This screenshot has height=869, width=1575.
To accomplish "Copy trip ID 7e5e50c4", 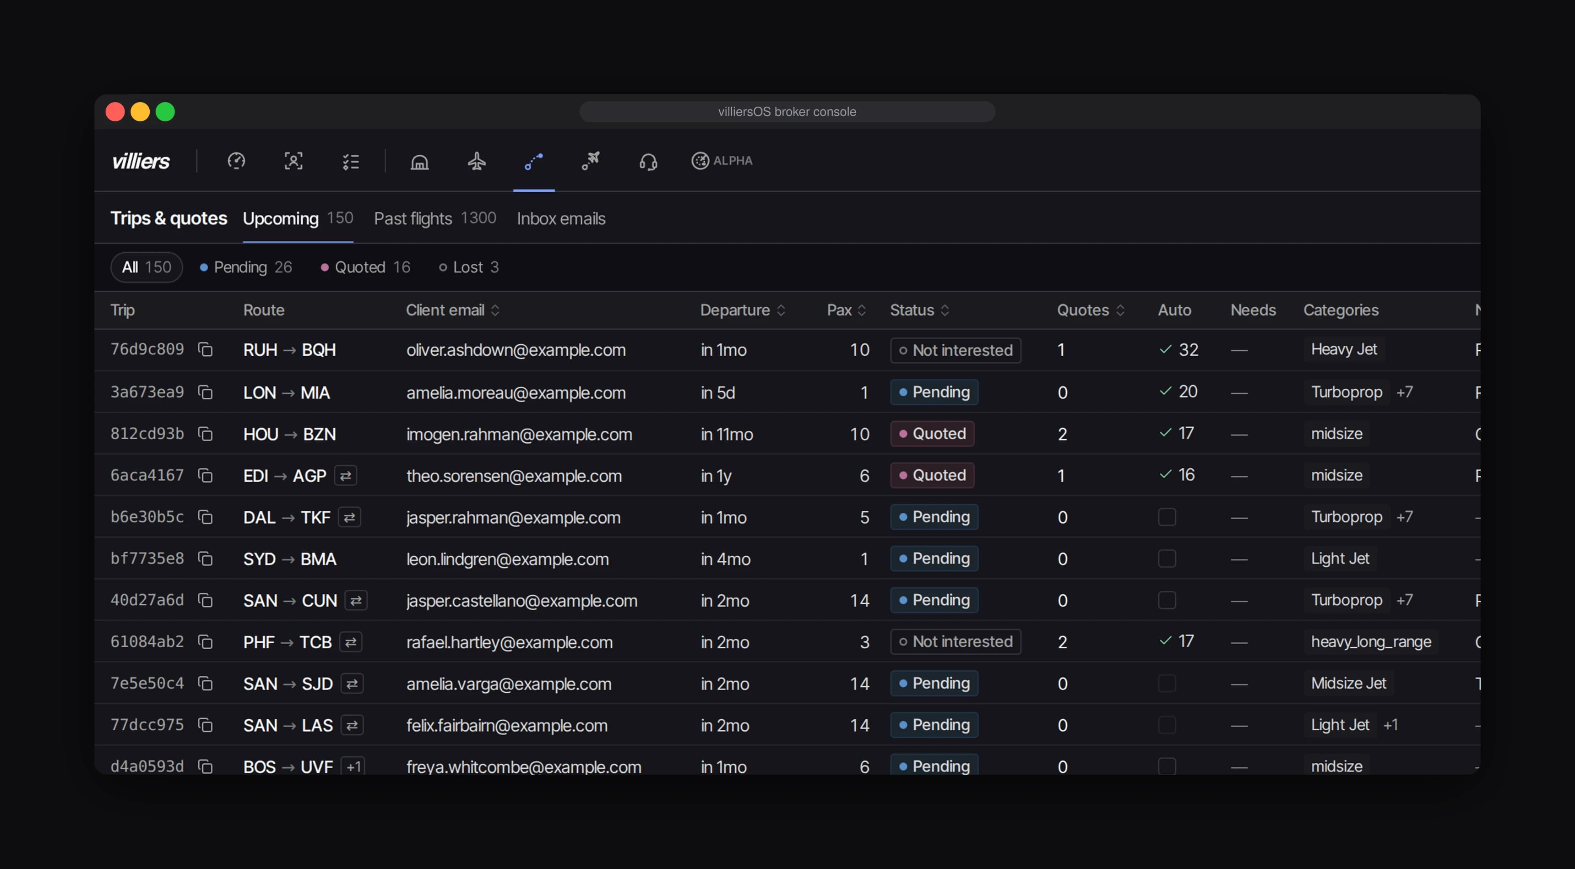I will 206,683.
